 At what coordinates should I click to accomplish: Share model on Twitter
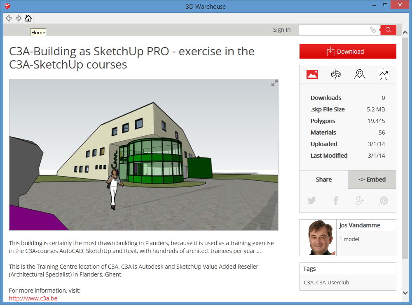pos(311,201)
